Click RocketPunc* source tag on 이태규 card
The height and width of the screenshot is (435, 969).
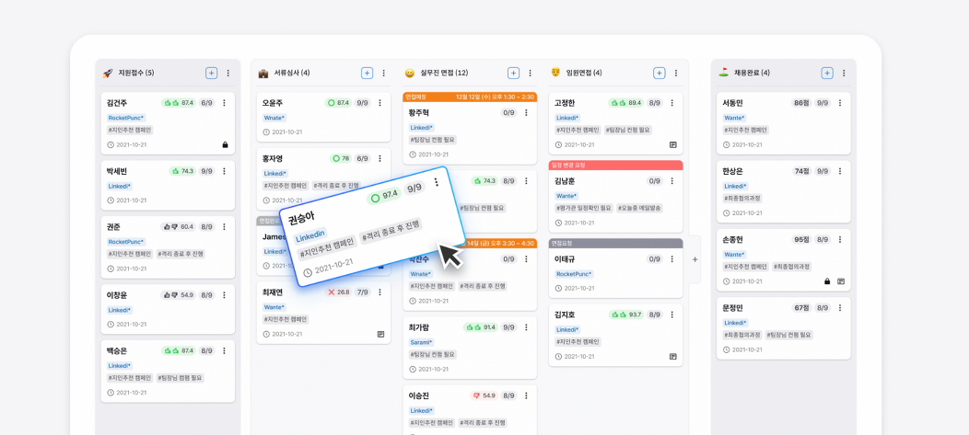(x=574, y=274)
